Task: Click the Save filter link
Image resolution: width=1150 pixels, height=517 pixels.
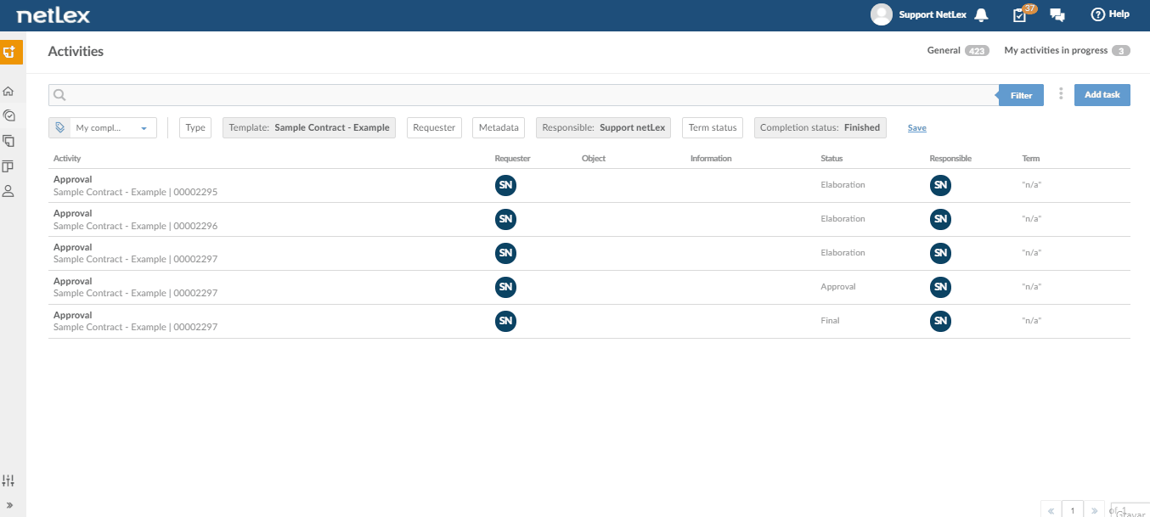Action: pos(916,128)
